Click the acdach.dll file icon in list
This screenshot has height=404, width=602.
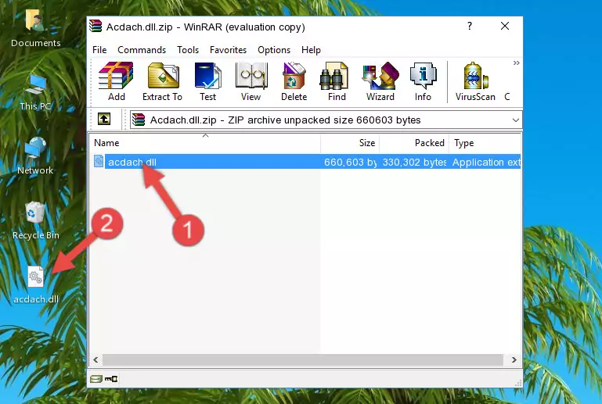coord(99,162)
